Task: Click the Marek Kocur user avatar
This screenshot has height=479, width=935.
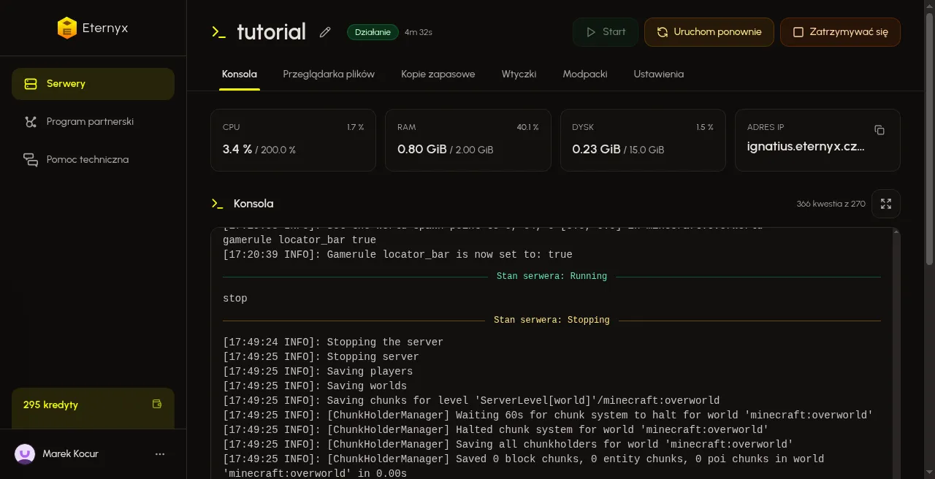Action: (25, 454)
